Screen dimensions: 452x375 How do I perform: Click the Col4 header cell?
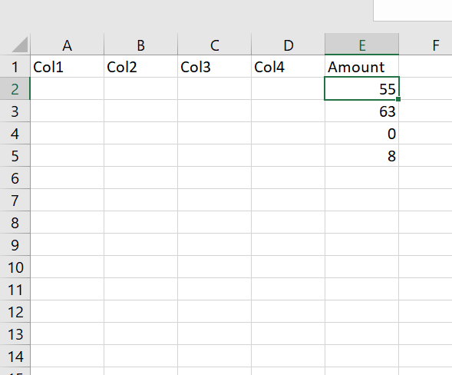[289, 66]
